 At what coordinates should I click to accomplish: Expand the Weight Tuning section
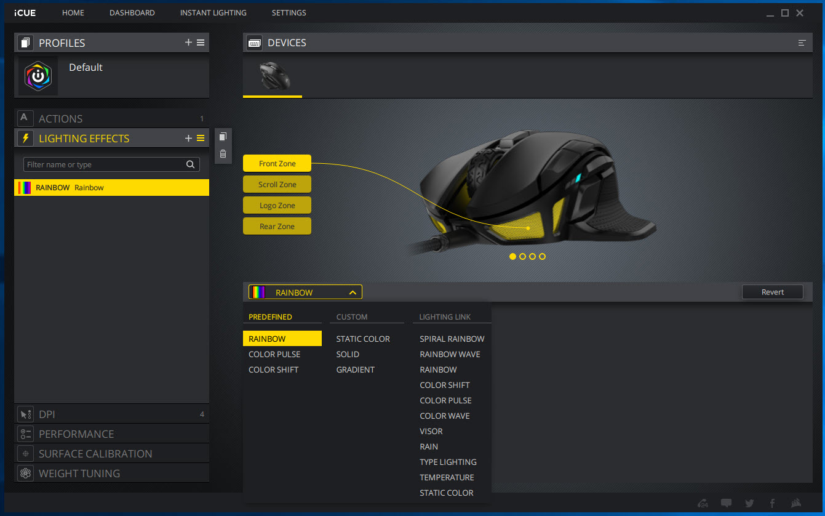(111, 474)
